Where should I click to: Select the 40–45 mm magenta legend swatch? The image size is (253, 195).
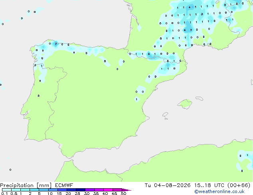coord(108,190)
